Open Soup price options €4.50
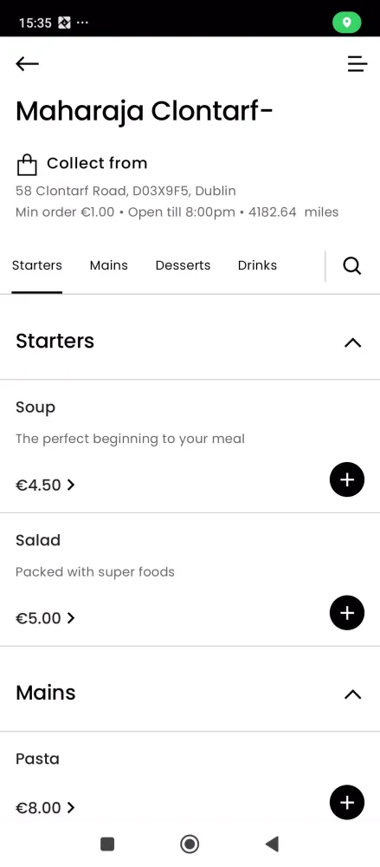 pyautogui.click(x=45, y=485)
